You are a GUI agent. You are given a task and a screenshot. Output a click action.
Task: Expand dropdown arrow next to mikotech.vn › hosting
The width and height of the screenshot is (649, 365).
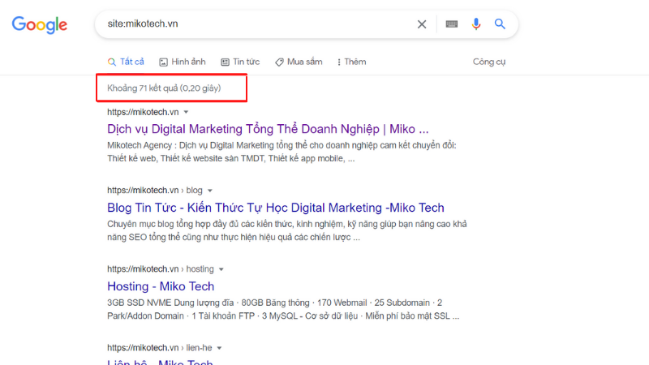click(x=221, y=269)
